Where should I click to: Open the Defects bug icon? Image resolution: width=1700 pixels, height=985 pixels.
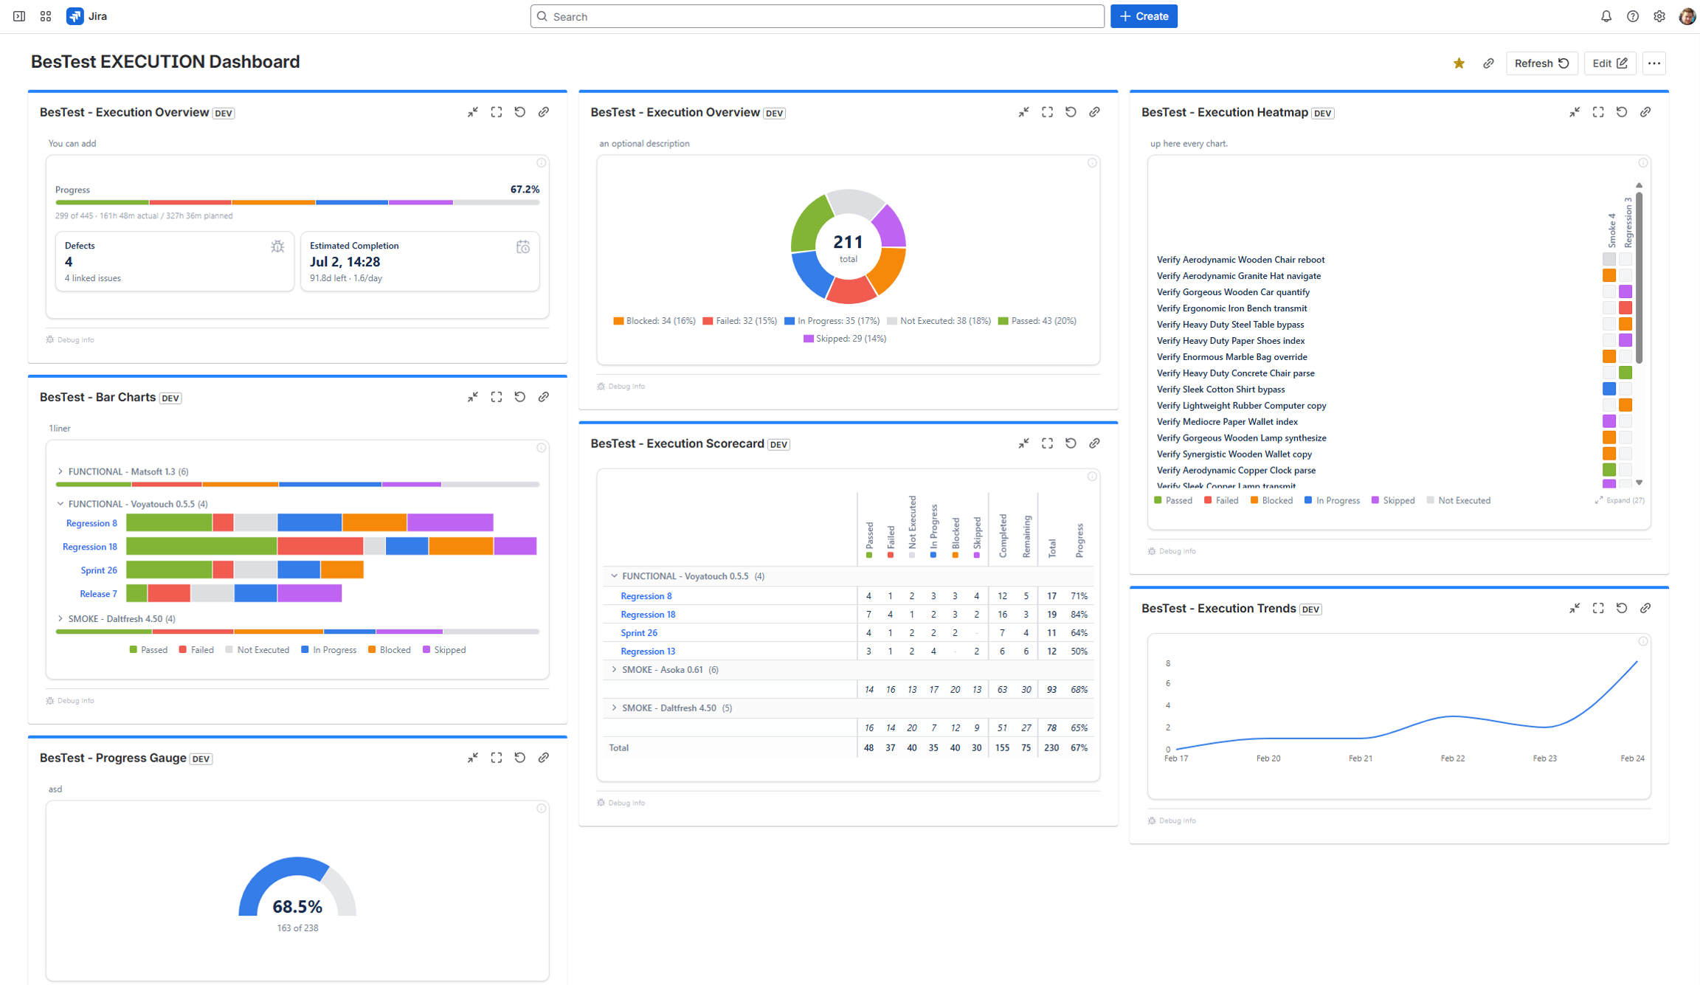[x=277, y=246]
